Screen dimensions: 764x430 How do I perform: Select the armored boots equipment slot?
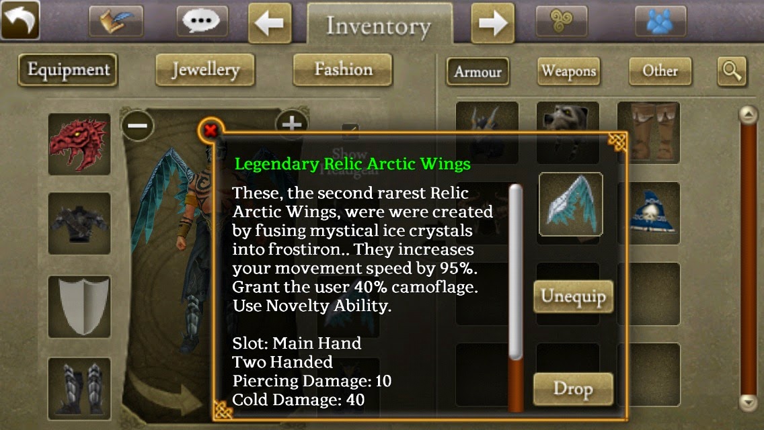click(79, 388)
